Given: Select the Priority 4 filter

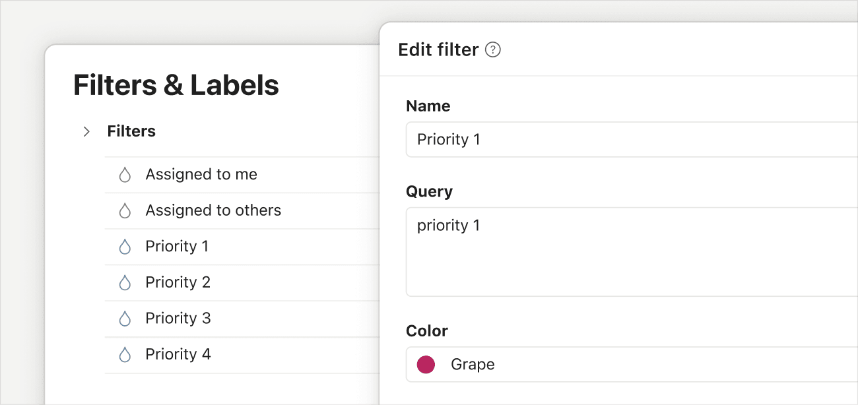Looking at the screenshot, I should [x=177, y=354].
